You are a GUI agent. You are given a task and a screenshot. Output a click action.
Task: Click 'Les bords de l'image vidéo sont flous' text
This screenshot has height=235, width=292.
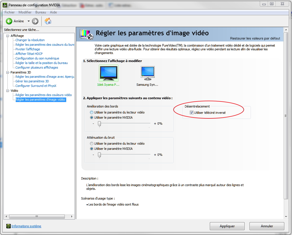113,204
